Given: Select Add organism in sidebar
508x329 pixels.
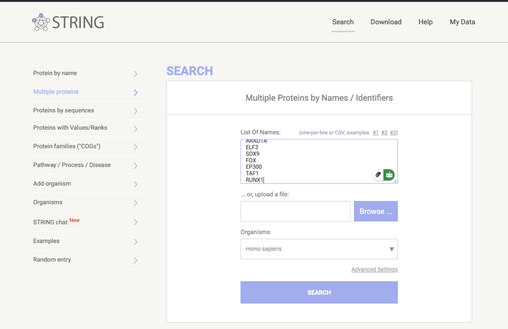Looking at the screenshot, I should point(52,184).
